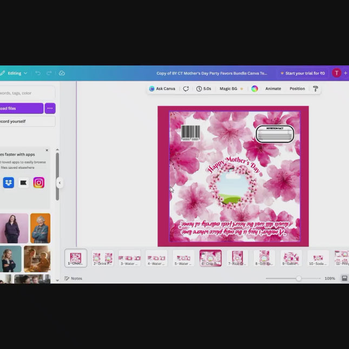Image resolution: width=349 pixels, height=349 pixels.
Task: Click the background color circle icon
Action: click(x=254, y=89)
